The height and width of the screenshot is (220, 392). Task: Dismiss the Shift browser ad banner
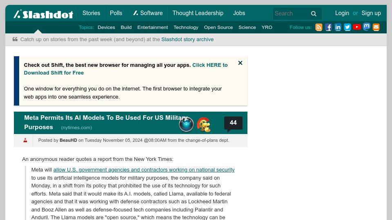pyautogui.click(x=240, y=63)
